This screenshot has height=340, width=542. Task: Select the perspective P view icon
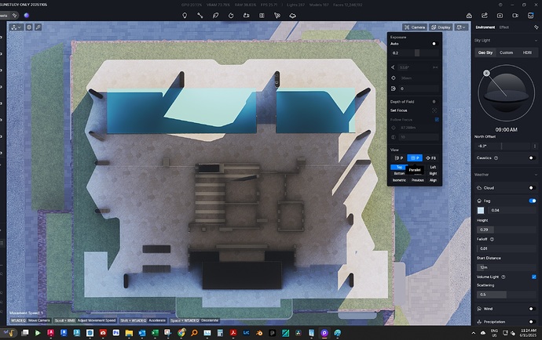[x=399, y=157]
